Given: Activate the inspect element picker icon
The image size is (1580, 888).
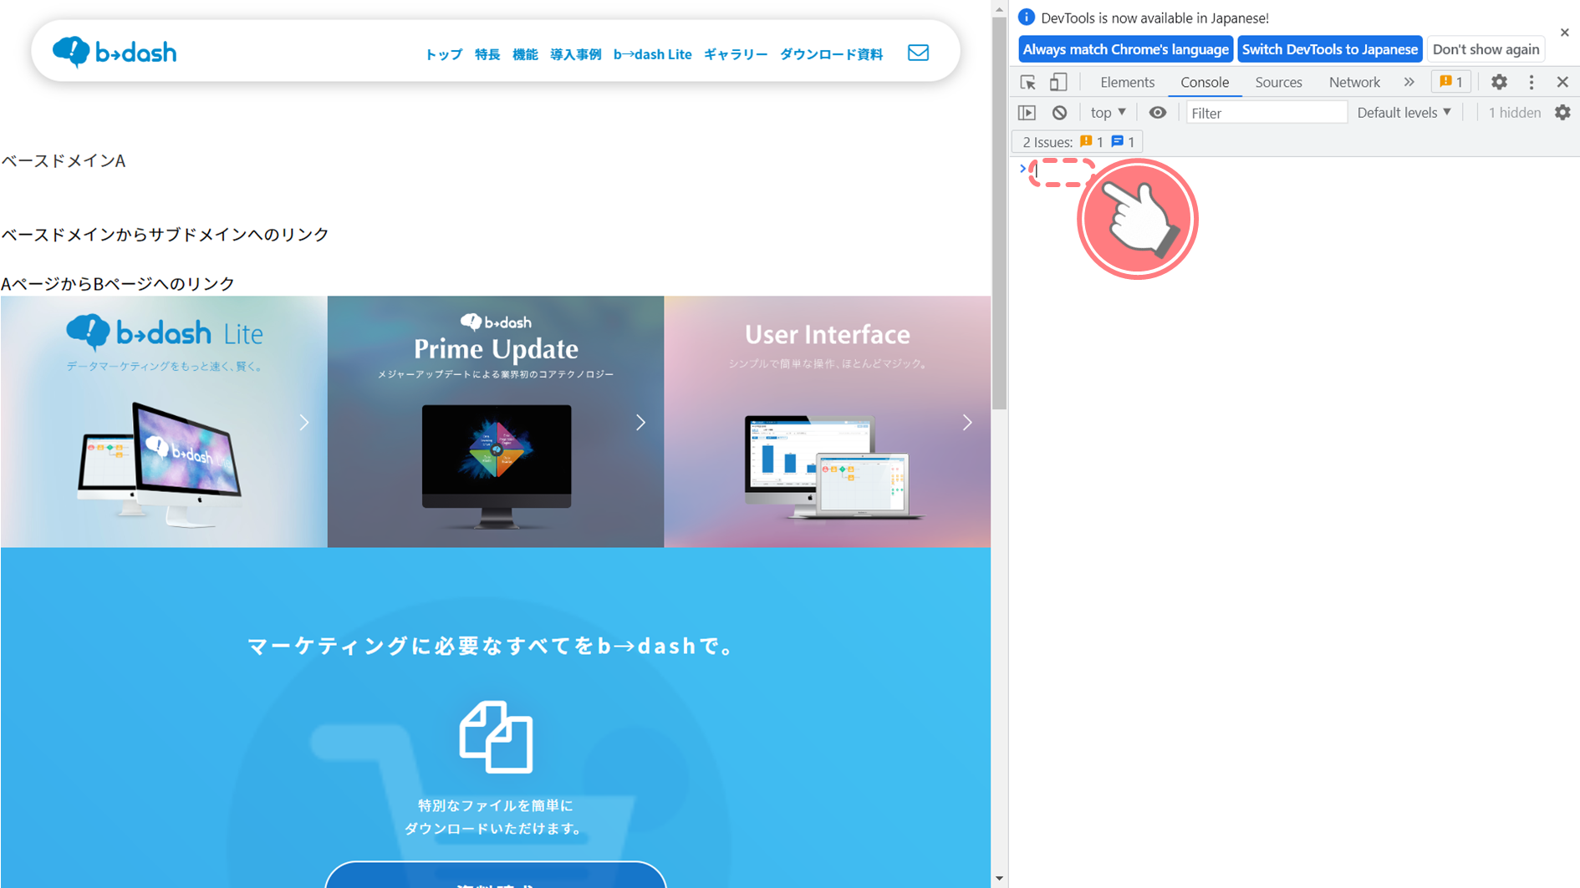Looking at the screenshot, I should tap(1027, 82).
